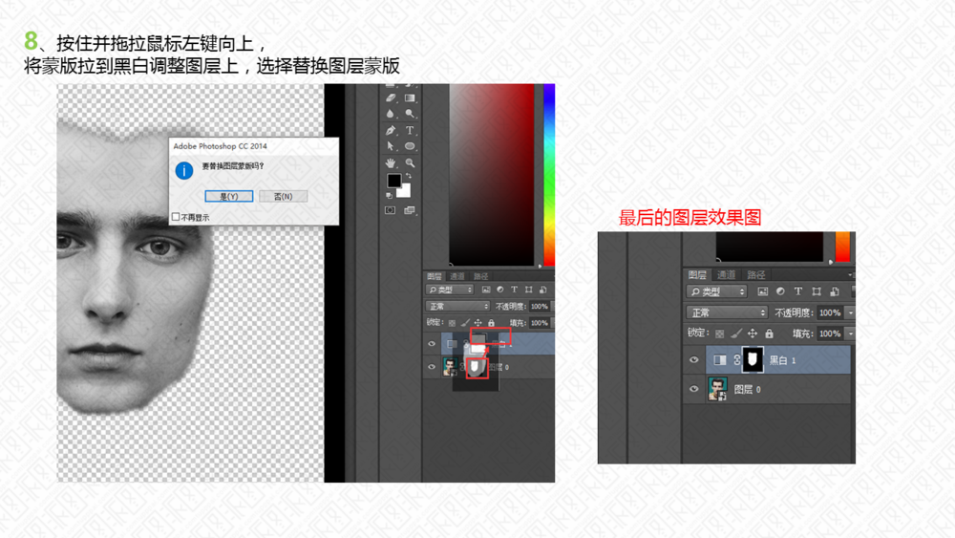Change screen mode icon in toolbar
The width and height of the screenshot is (955, 538).
[410, 210]
